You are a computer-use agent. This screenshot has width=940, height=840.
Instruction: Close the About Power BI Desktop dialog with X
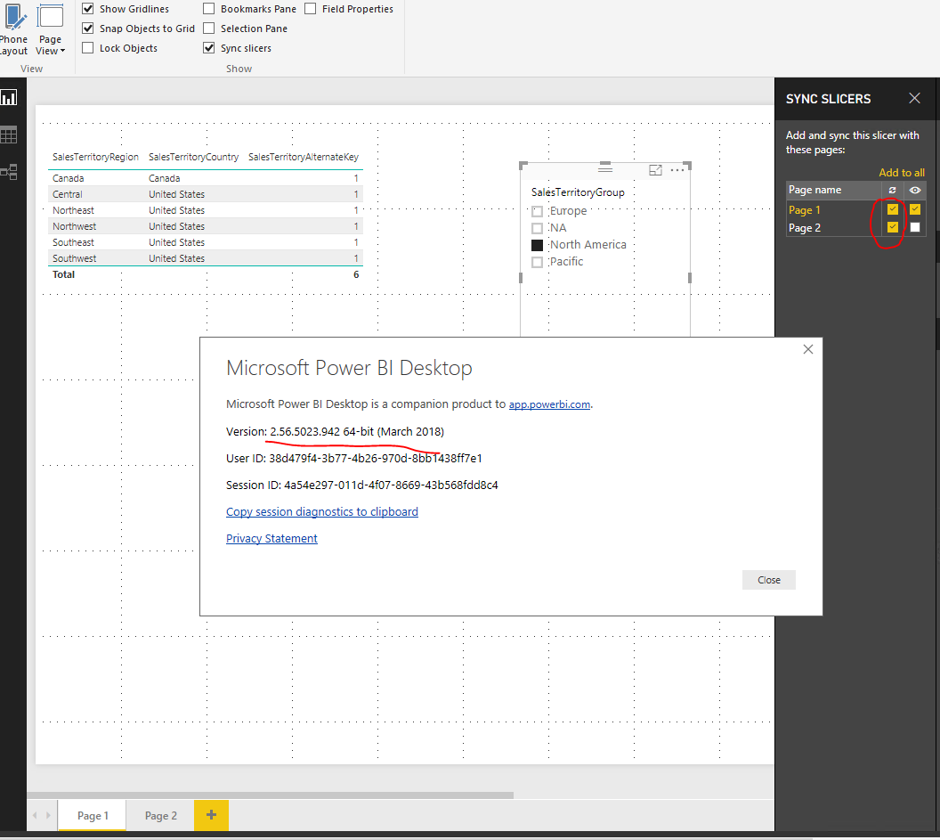point(808,349)
